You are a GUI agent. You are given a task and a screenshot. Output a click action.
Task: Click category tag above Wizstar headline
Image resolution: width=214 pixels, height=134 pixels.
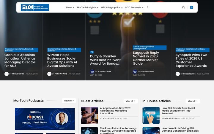pyautogui.click(x=64, y=50)
